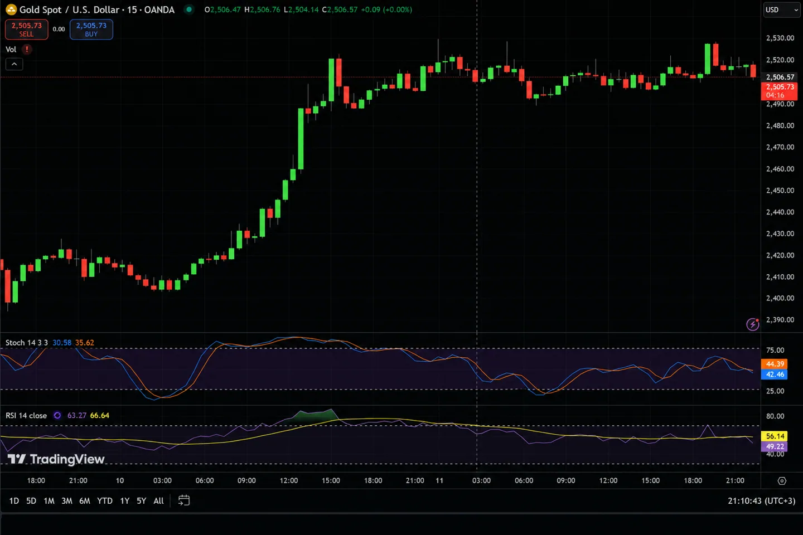Choose the 5Y time range
The image size is (803, 535).
pyautogui.click(x=142, y=501)
